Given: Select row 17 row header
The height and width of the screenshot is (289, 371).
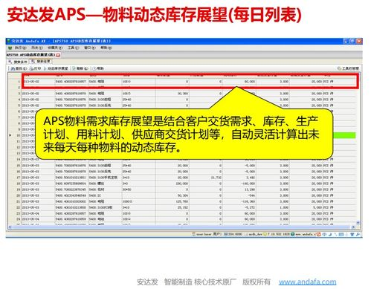Looking at the screenshot, I should point(15,178).
